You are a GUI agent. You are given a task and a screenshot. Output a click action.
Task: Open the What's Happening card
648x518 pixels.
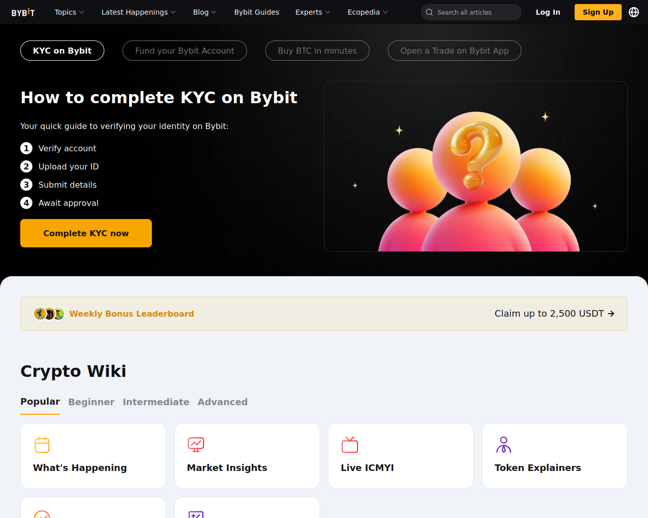point(93,456)
